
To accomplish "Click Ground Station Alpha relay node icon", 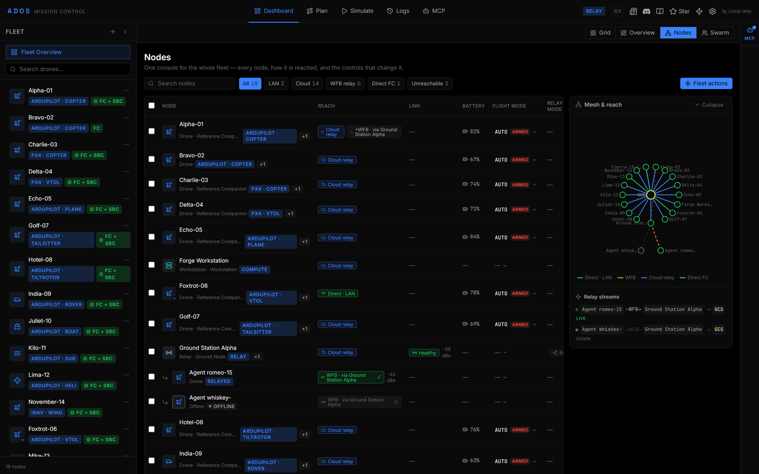I will click(168, 353).
